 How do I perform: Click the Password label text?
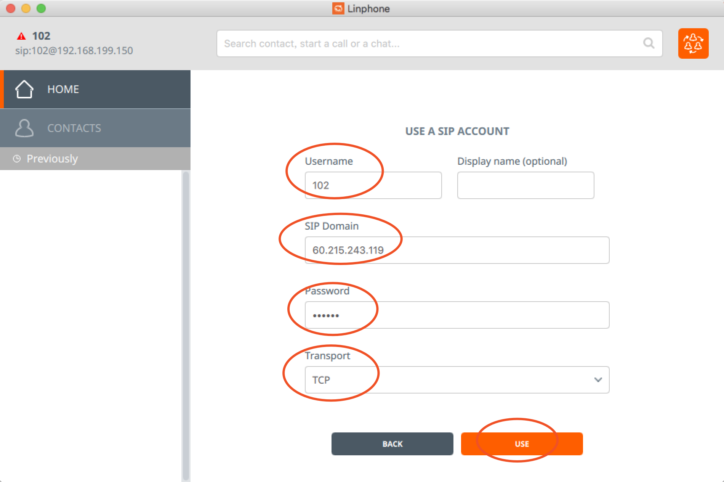click(327, 291)
